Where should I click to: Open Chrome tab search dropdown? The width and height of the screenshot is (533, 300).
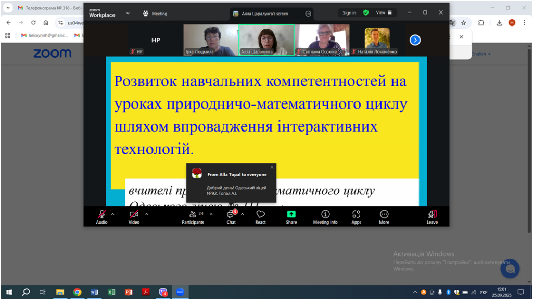[x=8, y=7]
